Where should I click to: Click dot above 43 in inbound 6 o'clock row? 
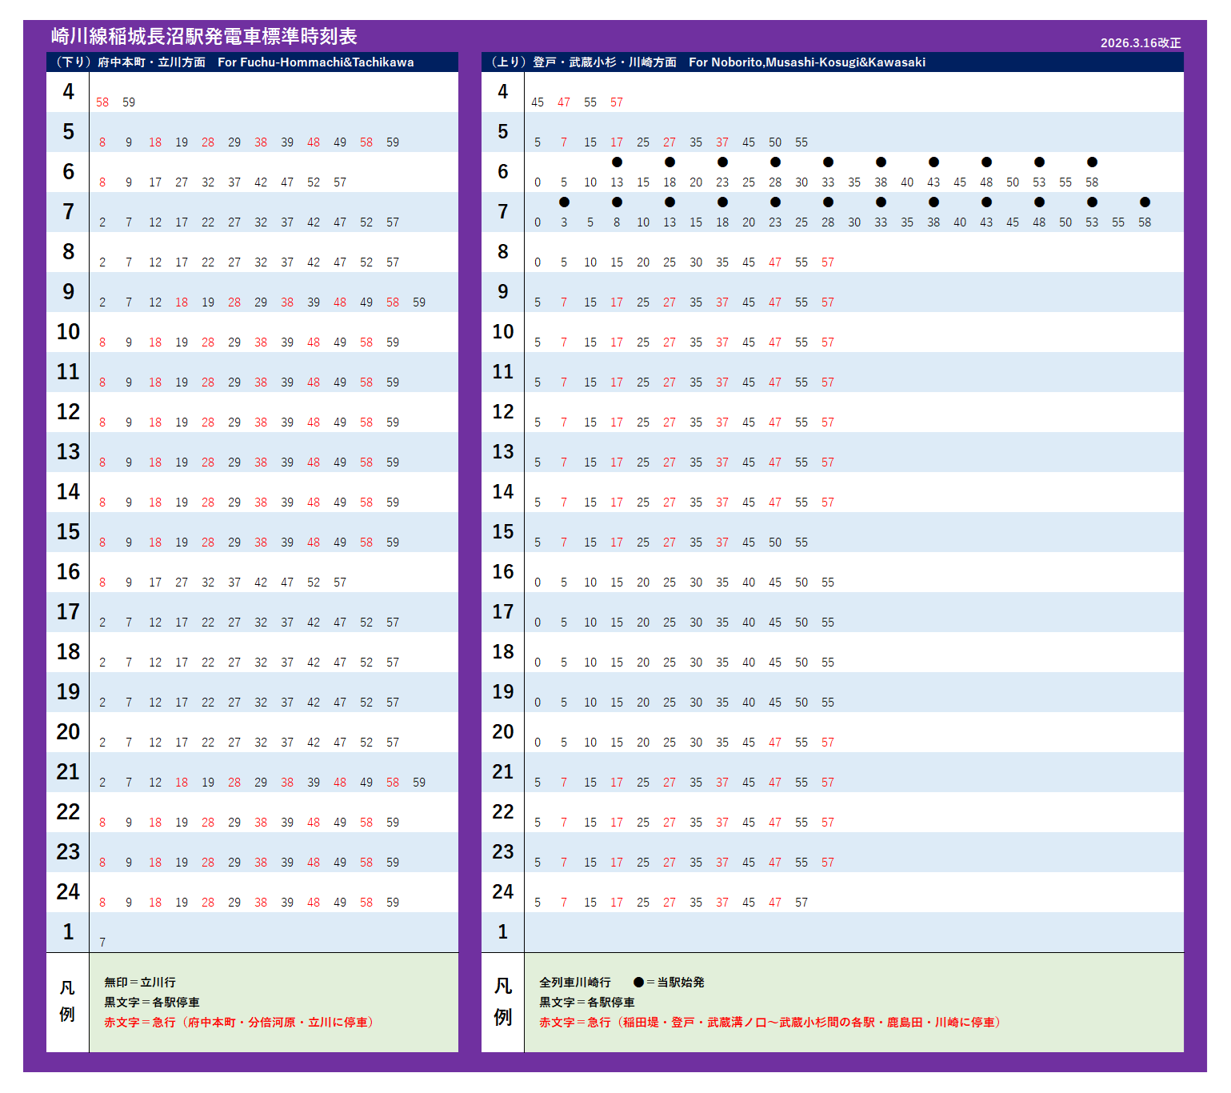pos(933,162)
